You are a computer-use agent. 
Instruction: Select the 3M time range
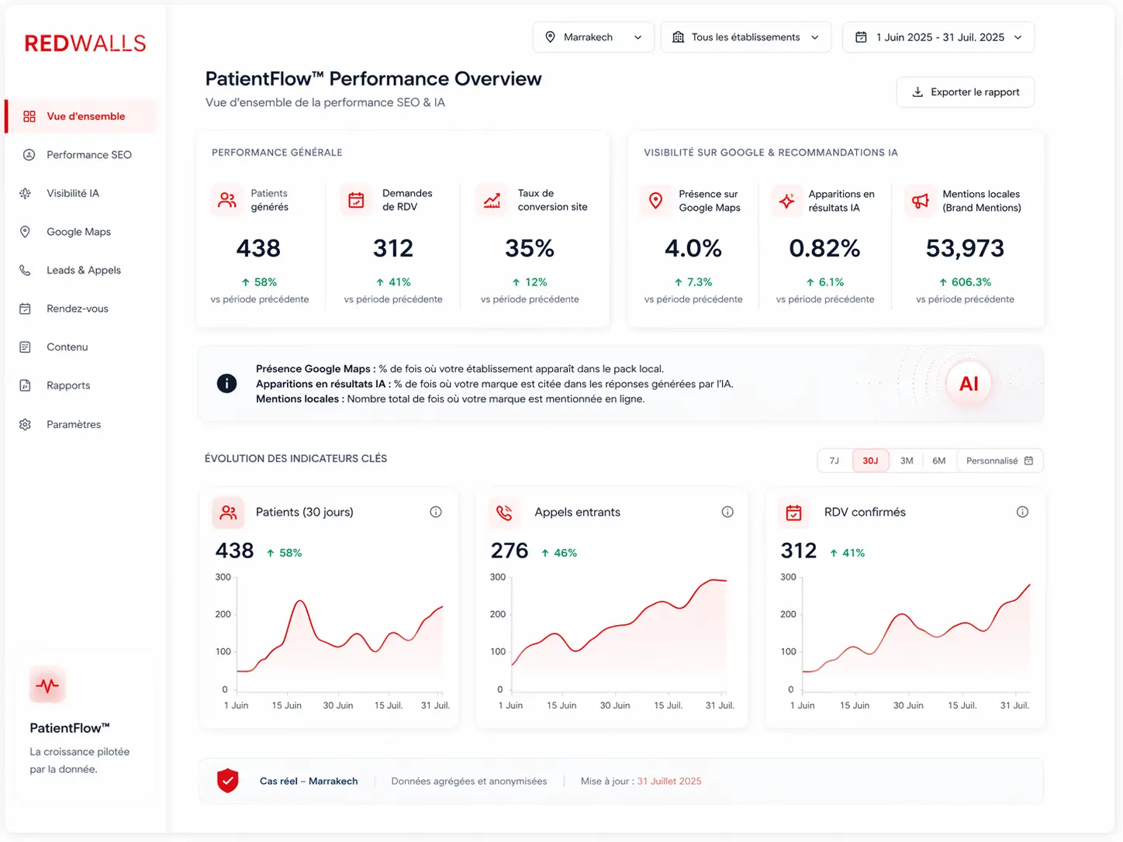(x=907, y=461)
